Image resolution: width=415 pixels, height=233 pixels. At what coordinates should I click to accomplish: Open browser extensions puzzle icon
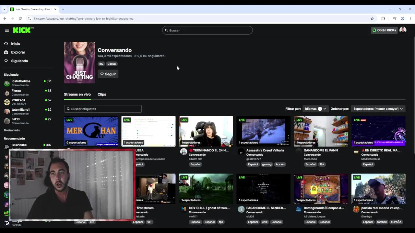coord(383,18)
